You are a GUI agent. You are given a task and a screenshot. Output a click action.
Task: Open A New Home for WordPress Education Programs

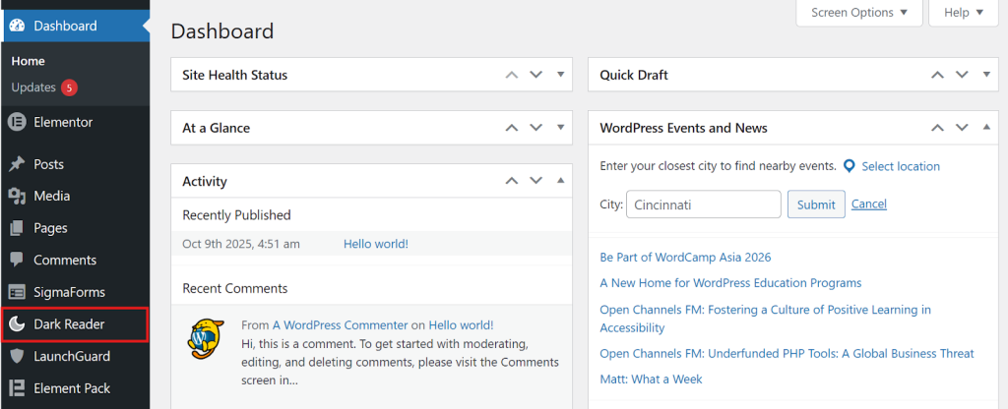[730, 283]
